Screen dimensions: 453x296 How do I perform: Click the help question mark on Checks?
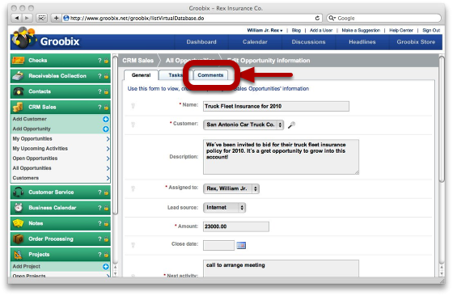99,61
